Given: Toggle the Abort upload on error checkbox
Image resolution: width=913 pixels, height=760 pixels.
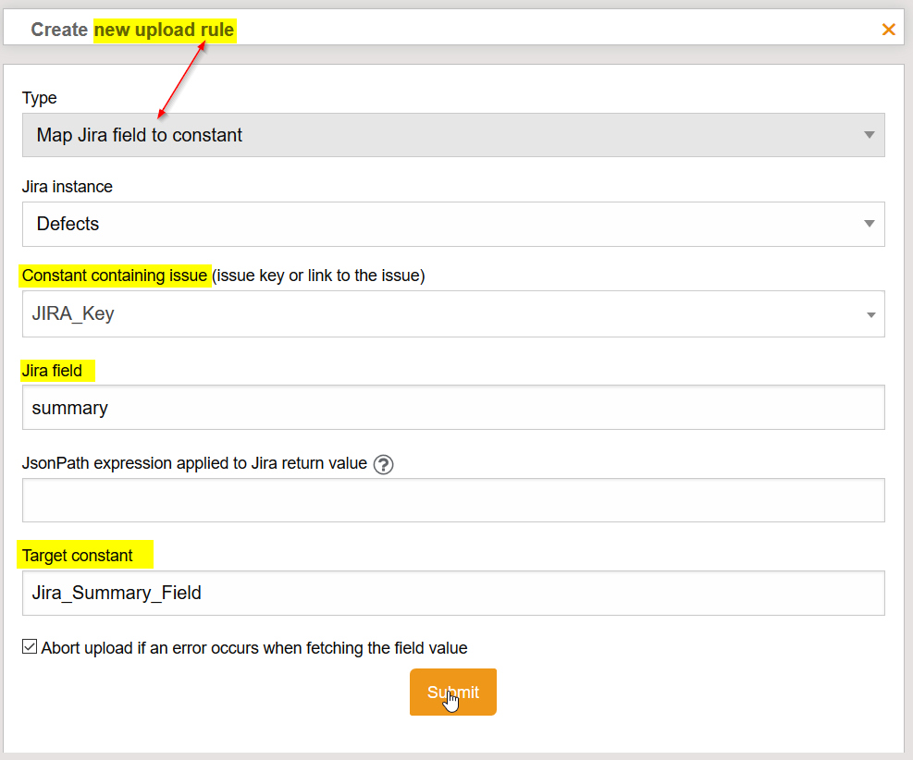Looking at the screenshot, I should (x=30, y=647).
